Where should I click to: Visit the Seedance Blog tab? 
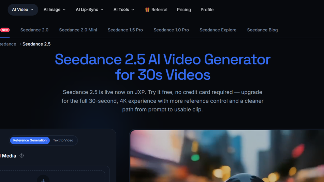(262, 30)
